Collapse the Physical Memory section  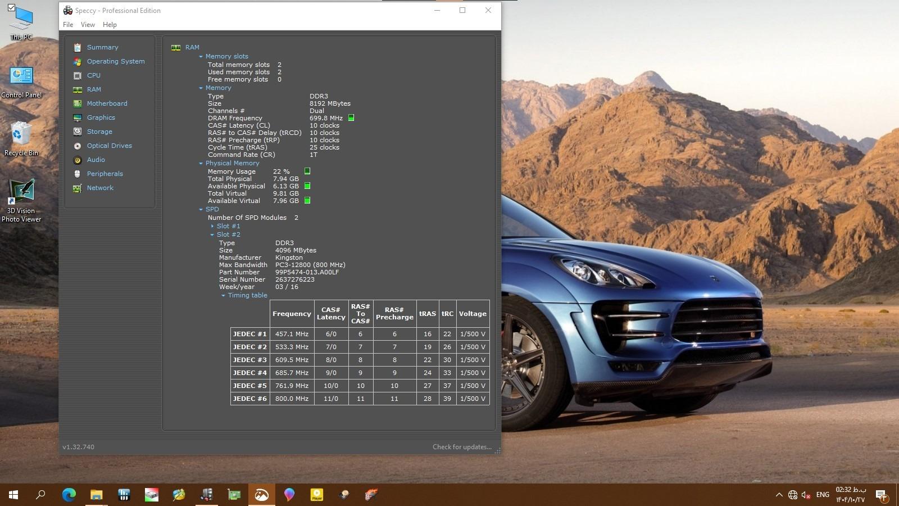point(201,163)
